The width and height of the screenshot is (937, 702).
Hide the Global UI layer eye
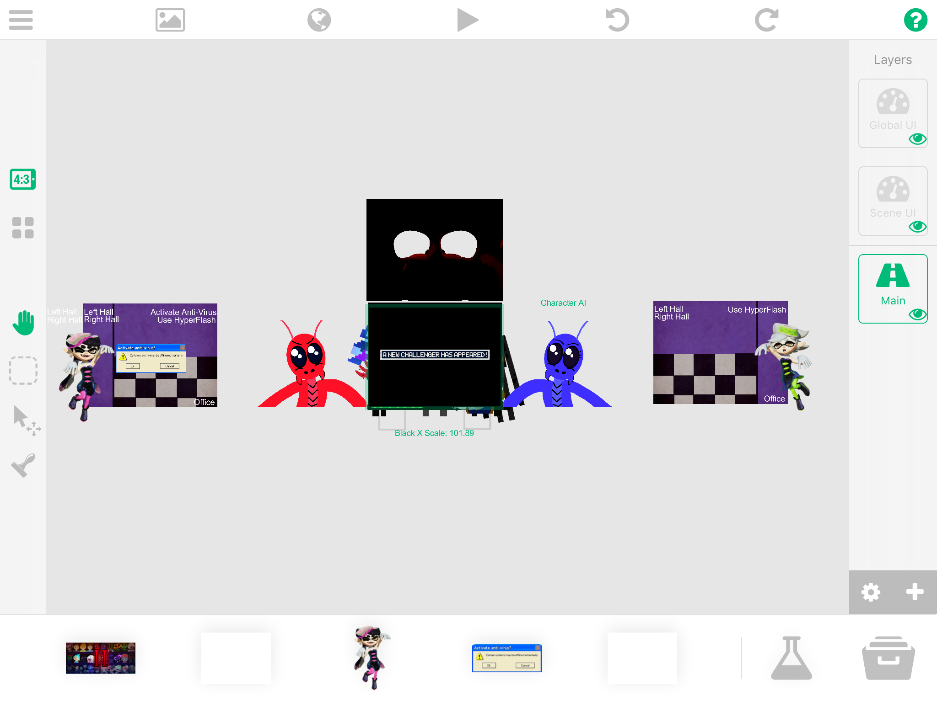917,139
